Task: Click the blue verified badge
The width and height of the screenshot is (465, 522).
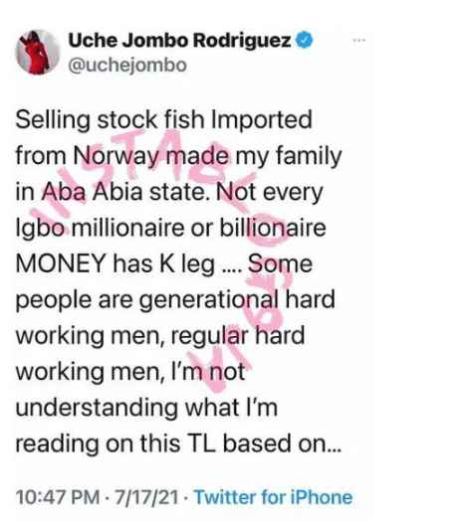Action: 305,40
